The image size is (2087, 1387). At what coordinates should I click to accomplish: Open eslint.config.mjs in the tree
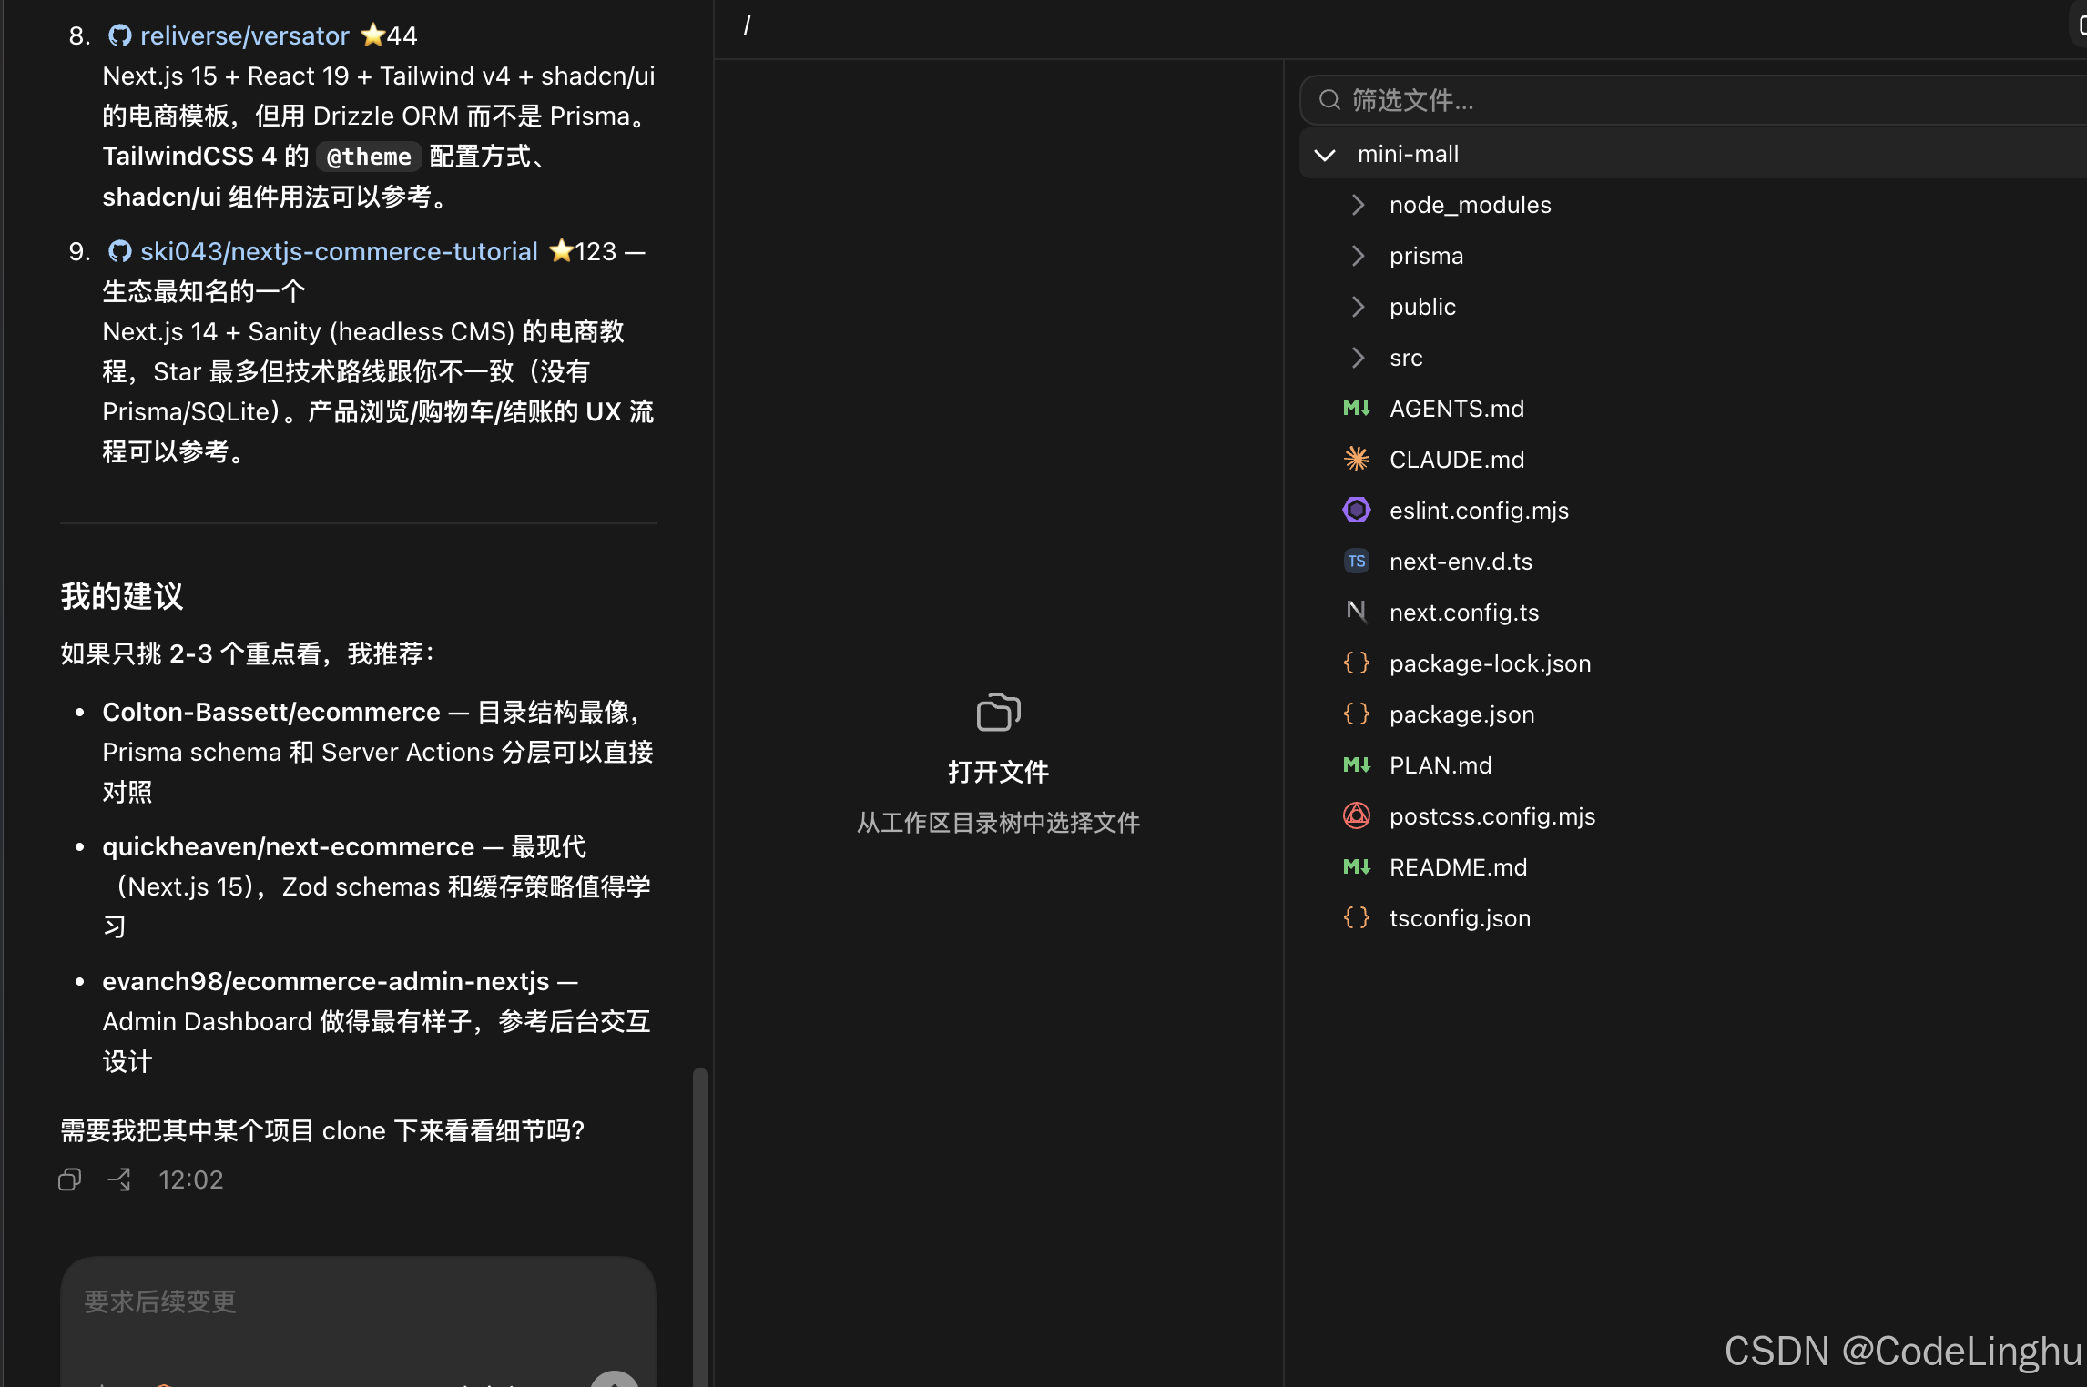1479,511
